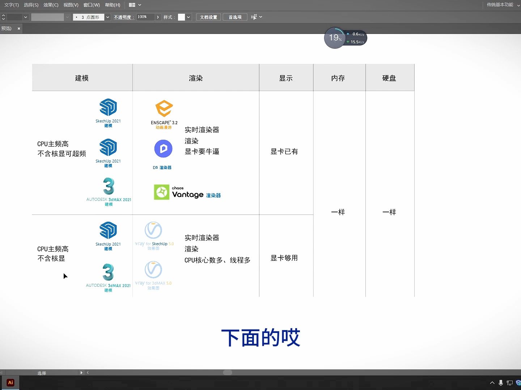Select the 硬盘 header cell text

(x=389, y=78)
